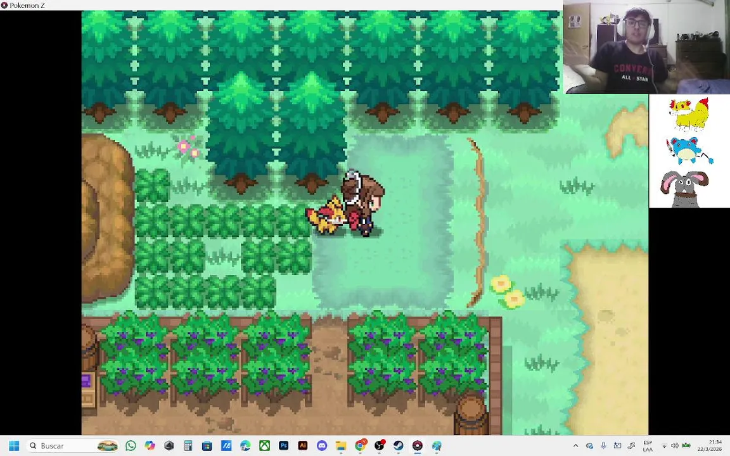730x456 pixels.
Task: Click the speaker volume tray icon
Action: pyautogui.click(x=675, y=446)
